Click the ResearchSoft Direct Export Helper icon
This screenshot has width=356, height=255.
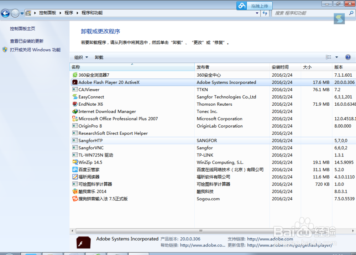(75, 133)
